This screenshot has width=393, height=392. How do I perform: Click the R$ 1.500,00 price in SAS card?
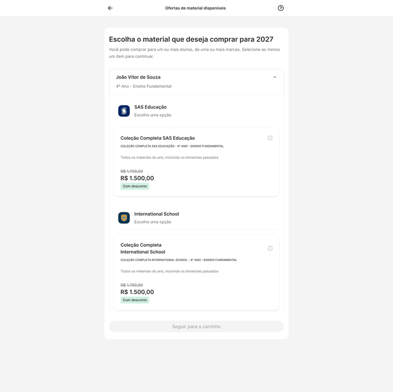pos(137,178)
